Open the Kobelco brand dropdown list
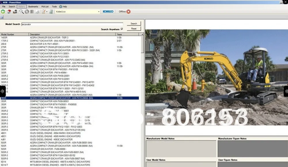This screenshot has height=167, width=288. [x=99, y=12]
